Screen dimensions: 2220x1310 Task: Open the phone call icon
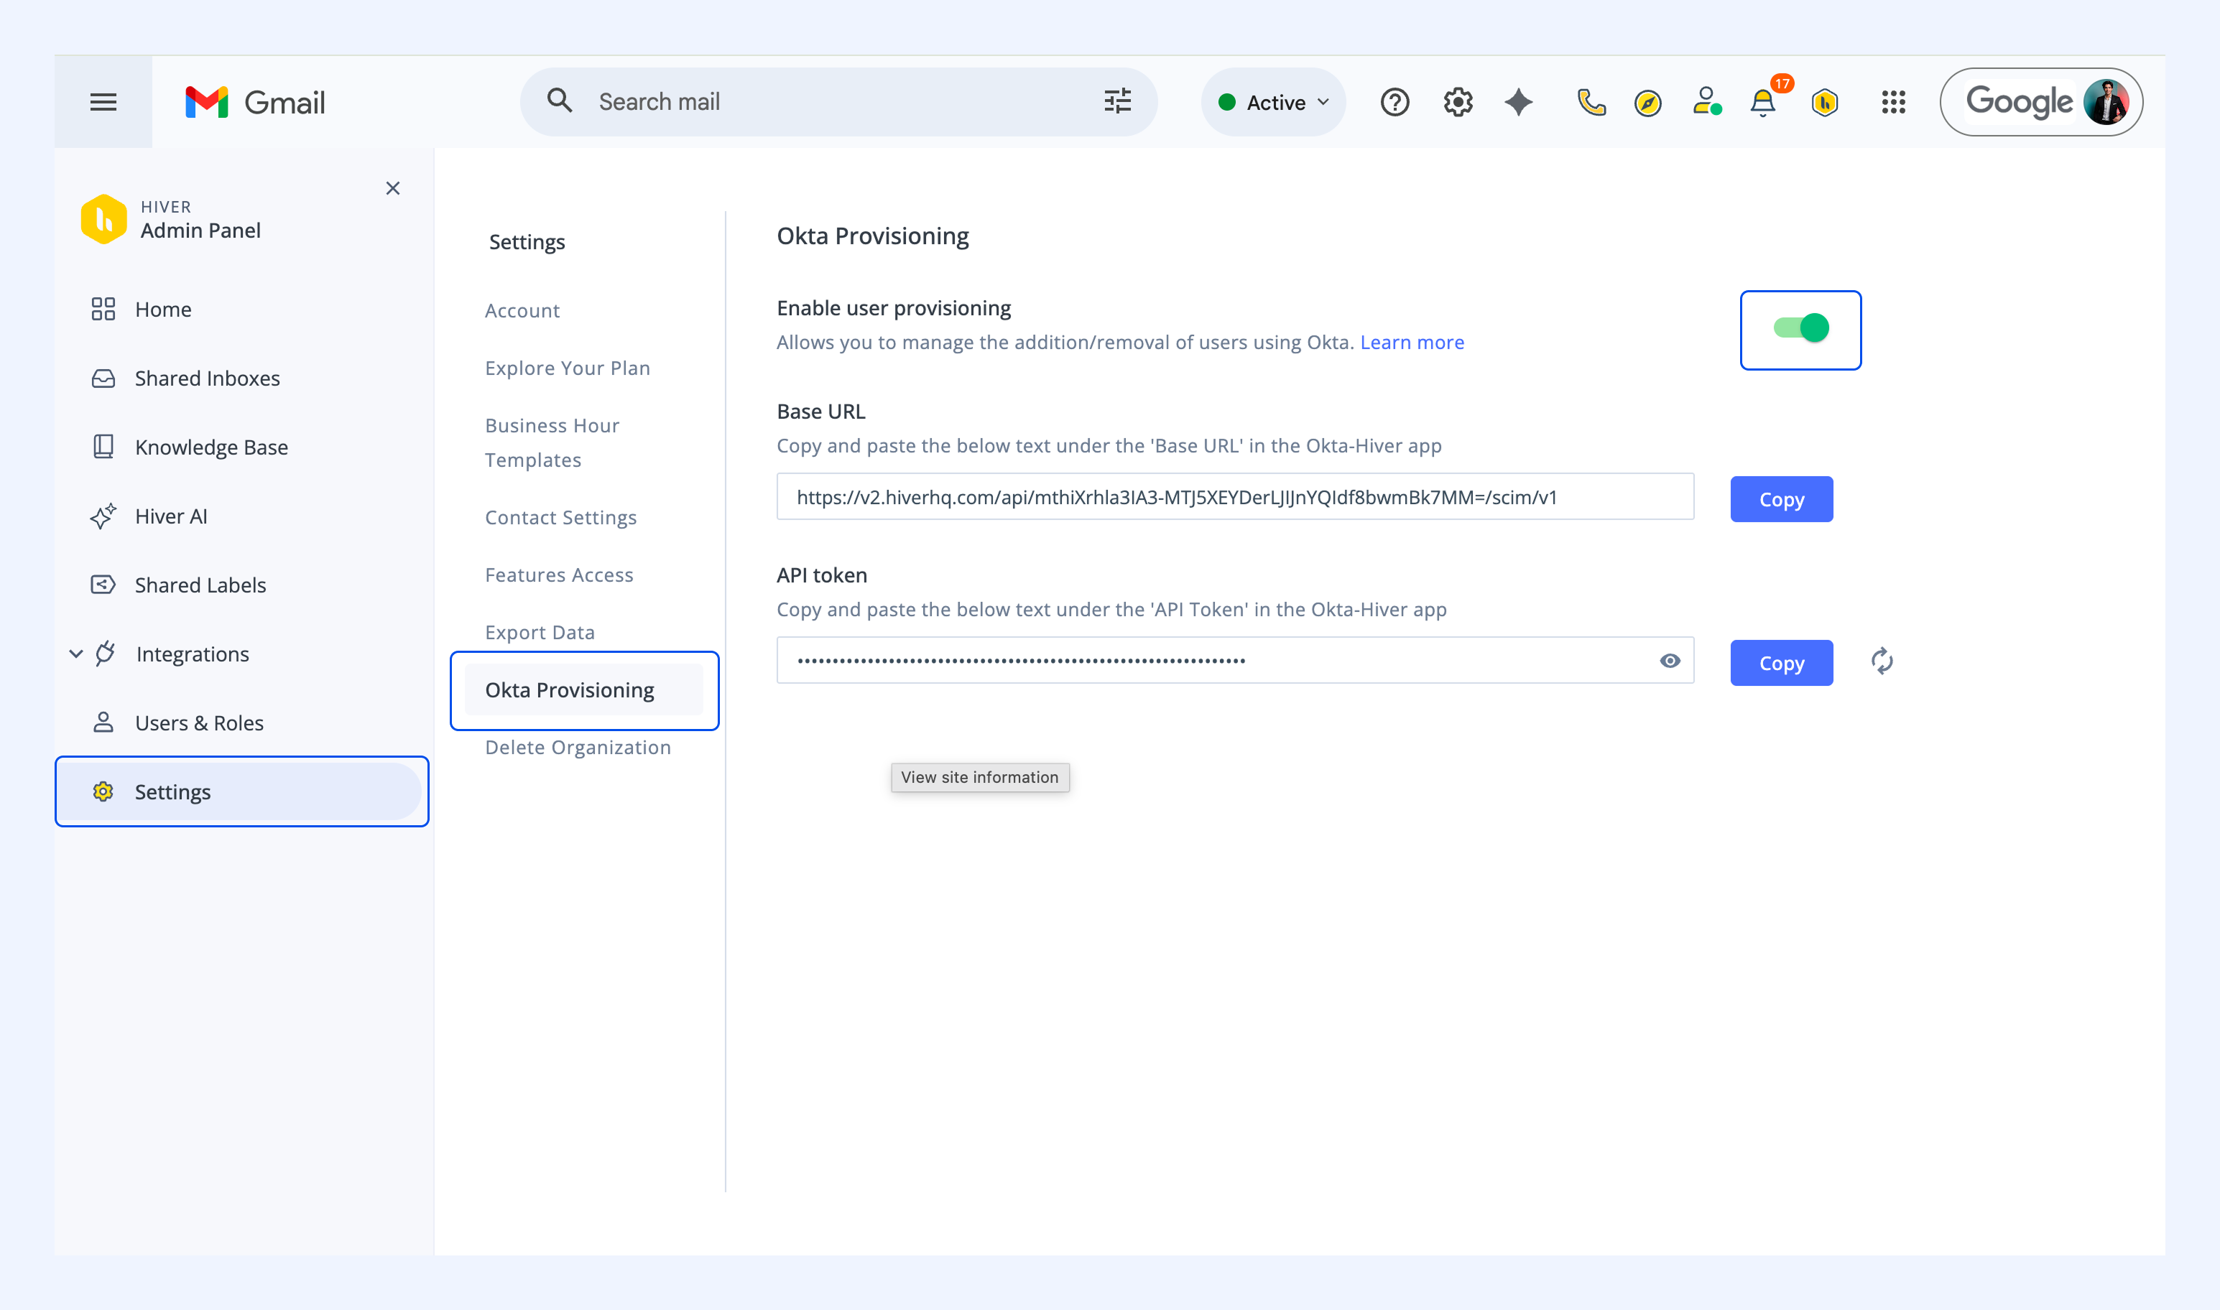[1591, 103]
